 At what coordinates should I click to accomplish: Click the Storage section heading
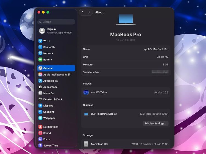(88, 135)
